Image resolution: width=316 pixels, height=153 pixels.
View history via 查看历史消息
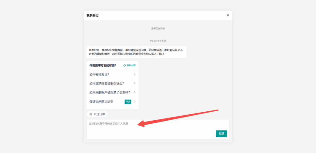[158, 29]
